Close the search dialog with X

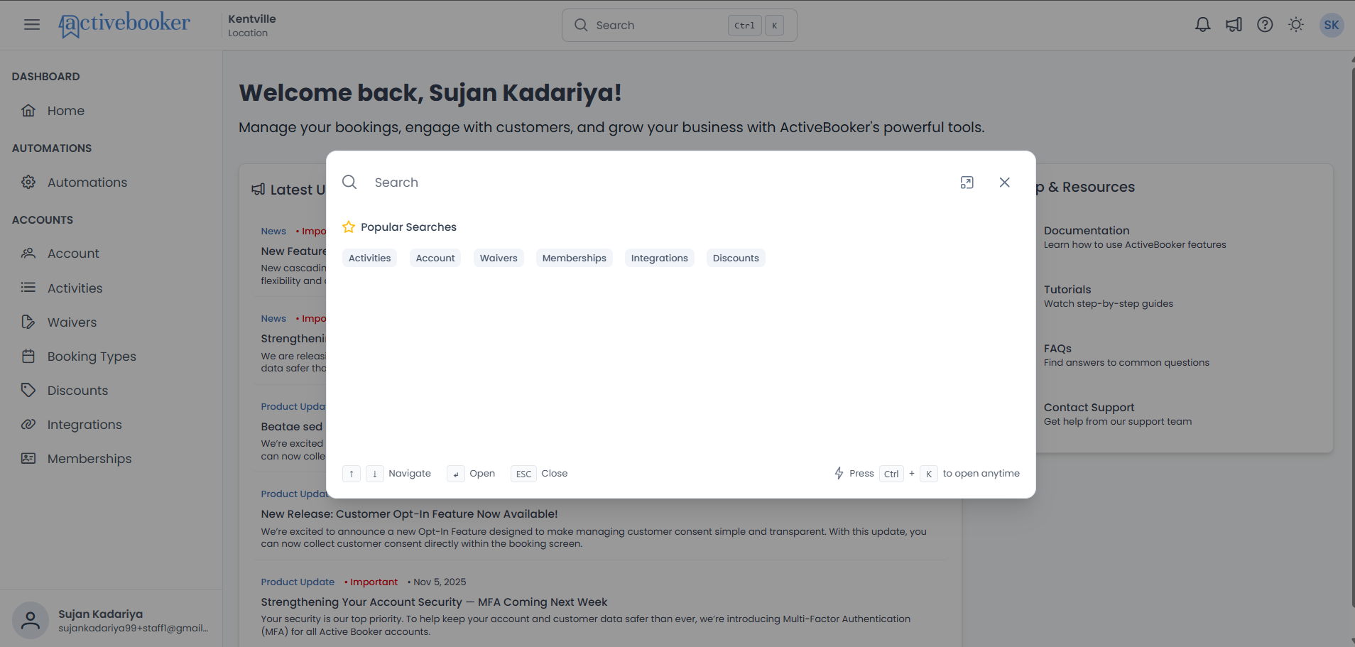tap(1004, 183)
